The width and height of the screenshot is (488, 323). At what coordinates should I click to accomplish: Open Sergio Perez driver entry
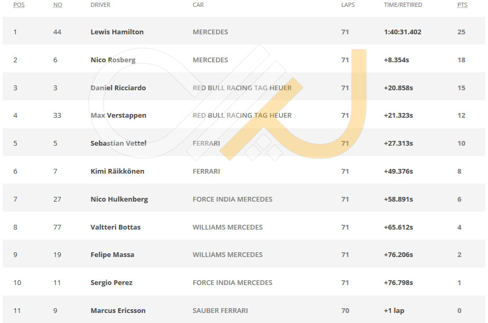tap(111, 283)
